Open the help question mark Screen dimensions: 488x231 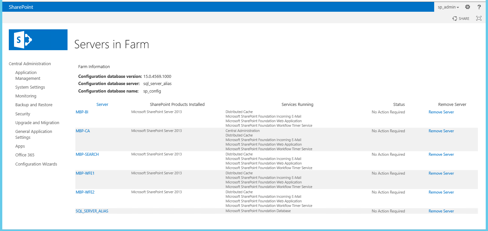pyautogui.click(x=479, y=7)
